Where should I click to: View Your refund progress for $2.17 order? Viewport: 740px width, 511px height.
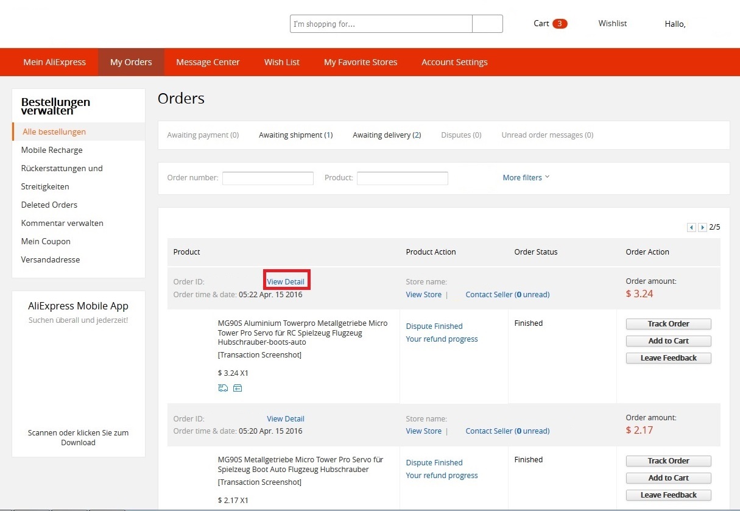click(x=442, y=475)
